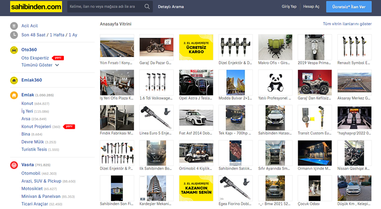The height and width of the screenshot is (209, 381).
Task: Click the Acil Acil exclamation icon
Action: [14, 26]
